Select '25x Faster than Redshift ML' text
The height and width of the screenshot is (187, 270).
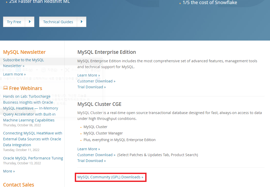(x=39, y=2)
